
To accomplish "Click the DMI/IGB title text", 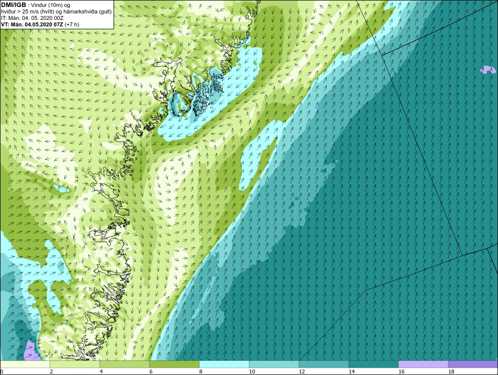I will [13, 5].
